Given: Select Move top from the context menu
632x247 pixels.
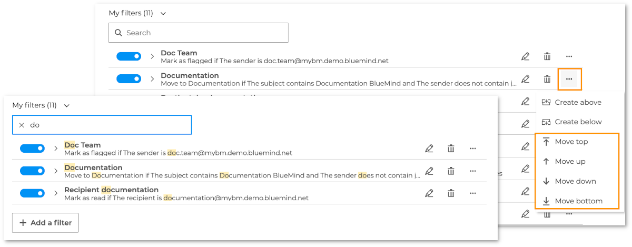Looking at the screenshot, I should 571,142.
